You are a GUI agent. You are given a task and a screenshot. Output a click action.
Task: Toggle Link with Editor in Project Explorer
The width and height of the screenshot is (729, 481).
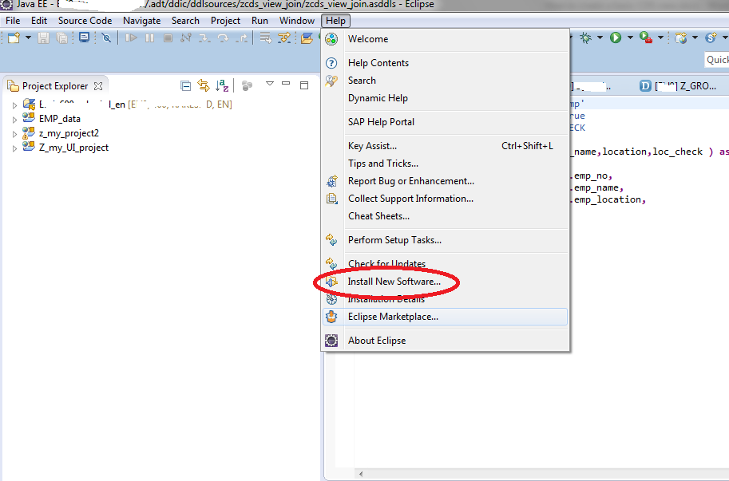203,85
